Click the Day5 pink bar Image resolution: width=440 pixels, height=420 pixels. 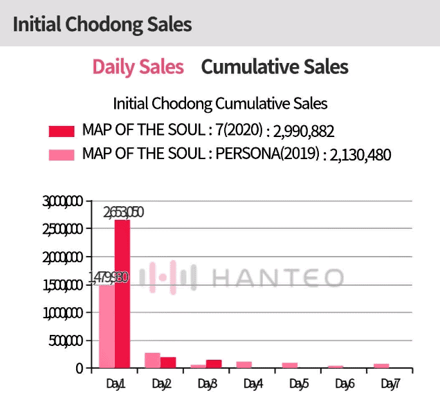[289, 365]
